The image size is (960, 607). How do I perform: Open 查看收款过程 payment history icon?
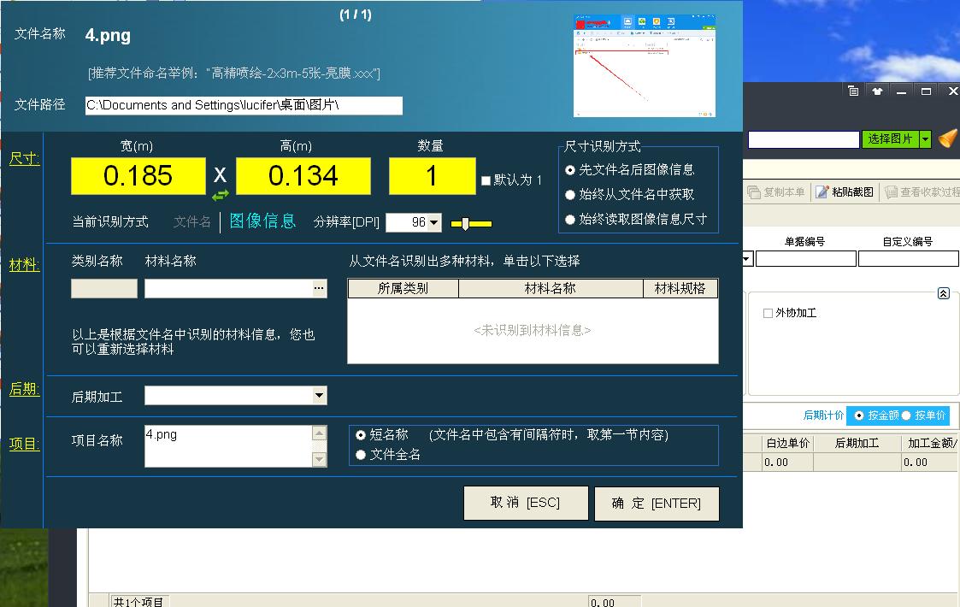890,191
